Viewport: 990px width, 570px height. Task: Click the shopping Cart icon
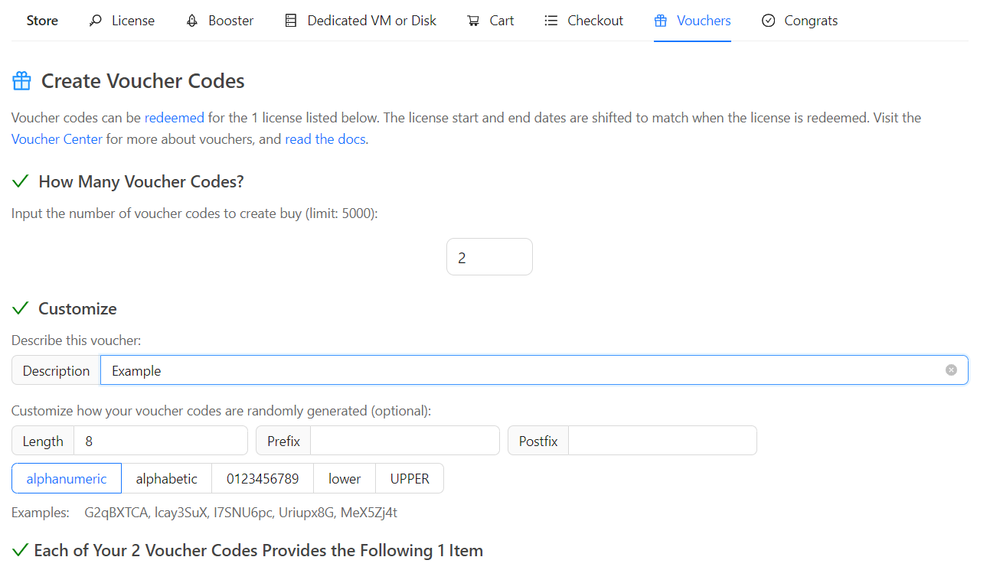pyautogui.click(x=473, y=21)
